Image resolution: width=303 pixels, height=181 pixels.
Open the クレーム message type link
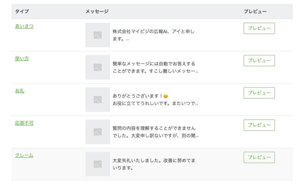click(24, 155)
